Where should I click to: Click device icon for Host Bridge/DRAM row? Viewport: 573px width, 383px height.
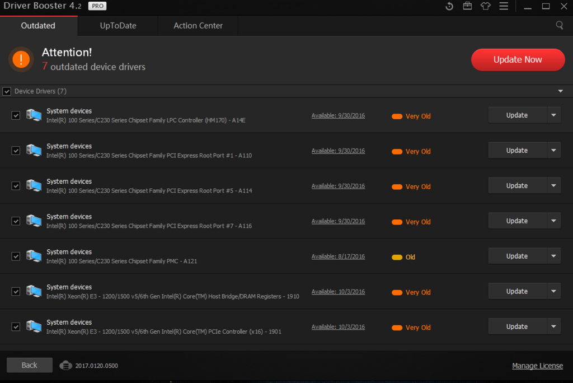tap(34, 291)
